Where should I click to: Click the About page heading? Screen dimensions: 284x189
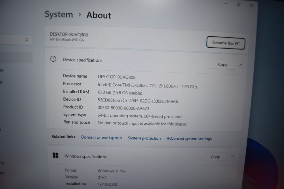click(x=99, y=15)
